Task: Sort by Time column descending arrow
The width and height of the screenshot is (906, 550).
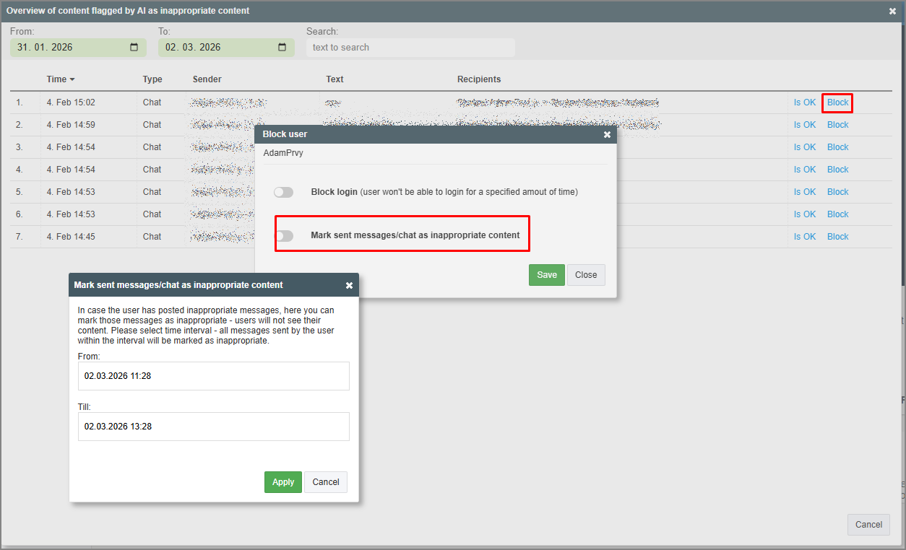Action: point(72,79)
